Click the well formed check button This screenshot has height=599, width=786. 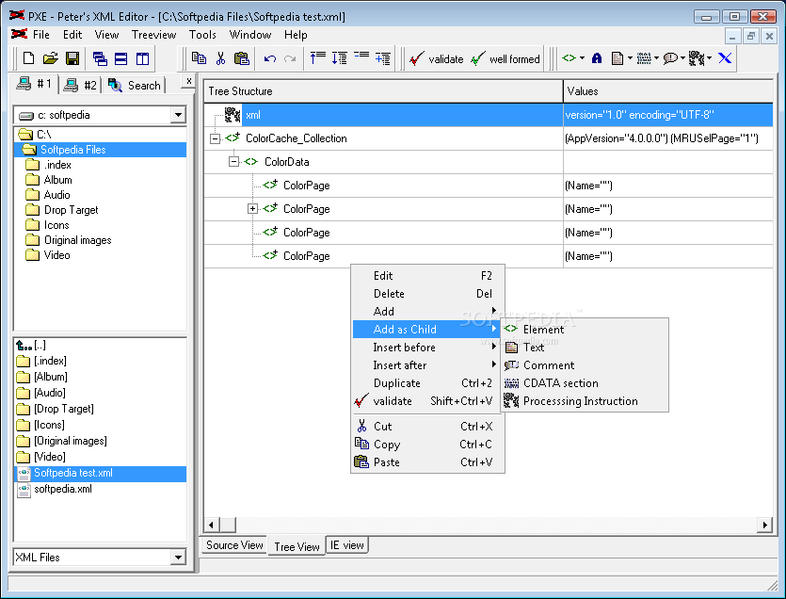[x=505, y=59]
